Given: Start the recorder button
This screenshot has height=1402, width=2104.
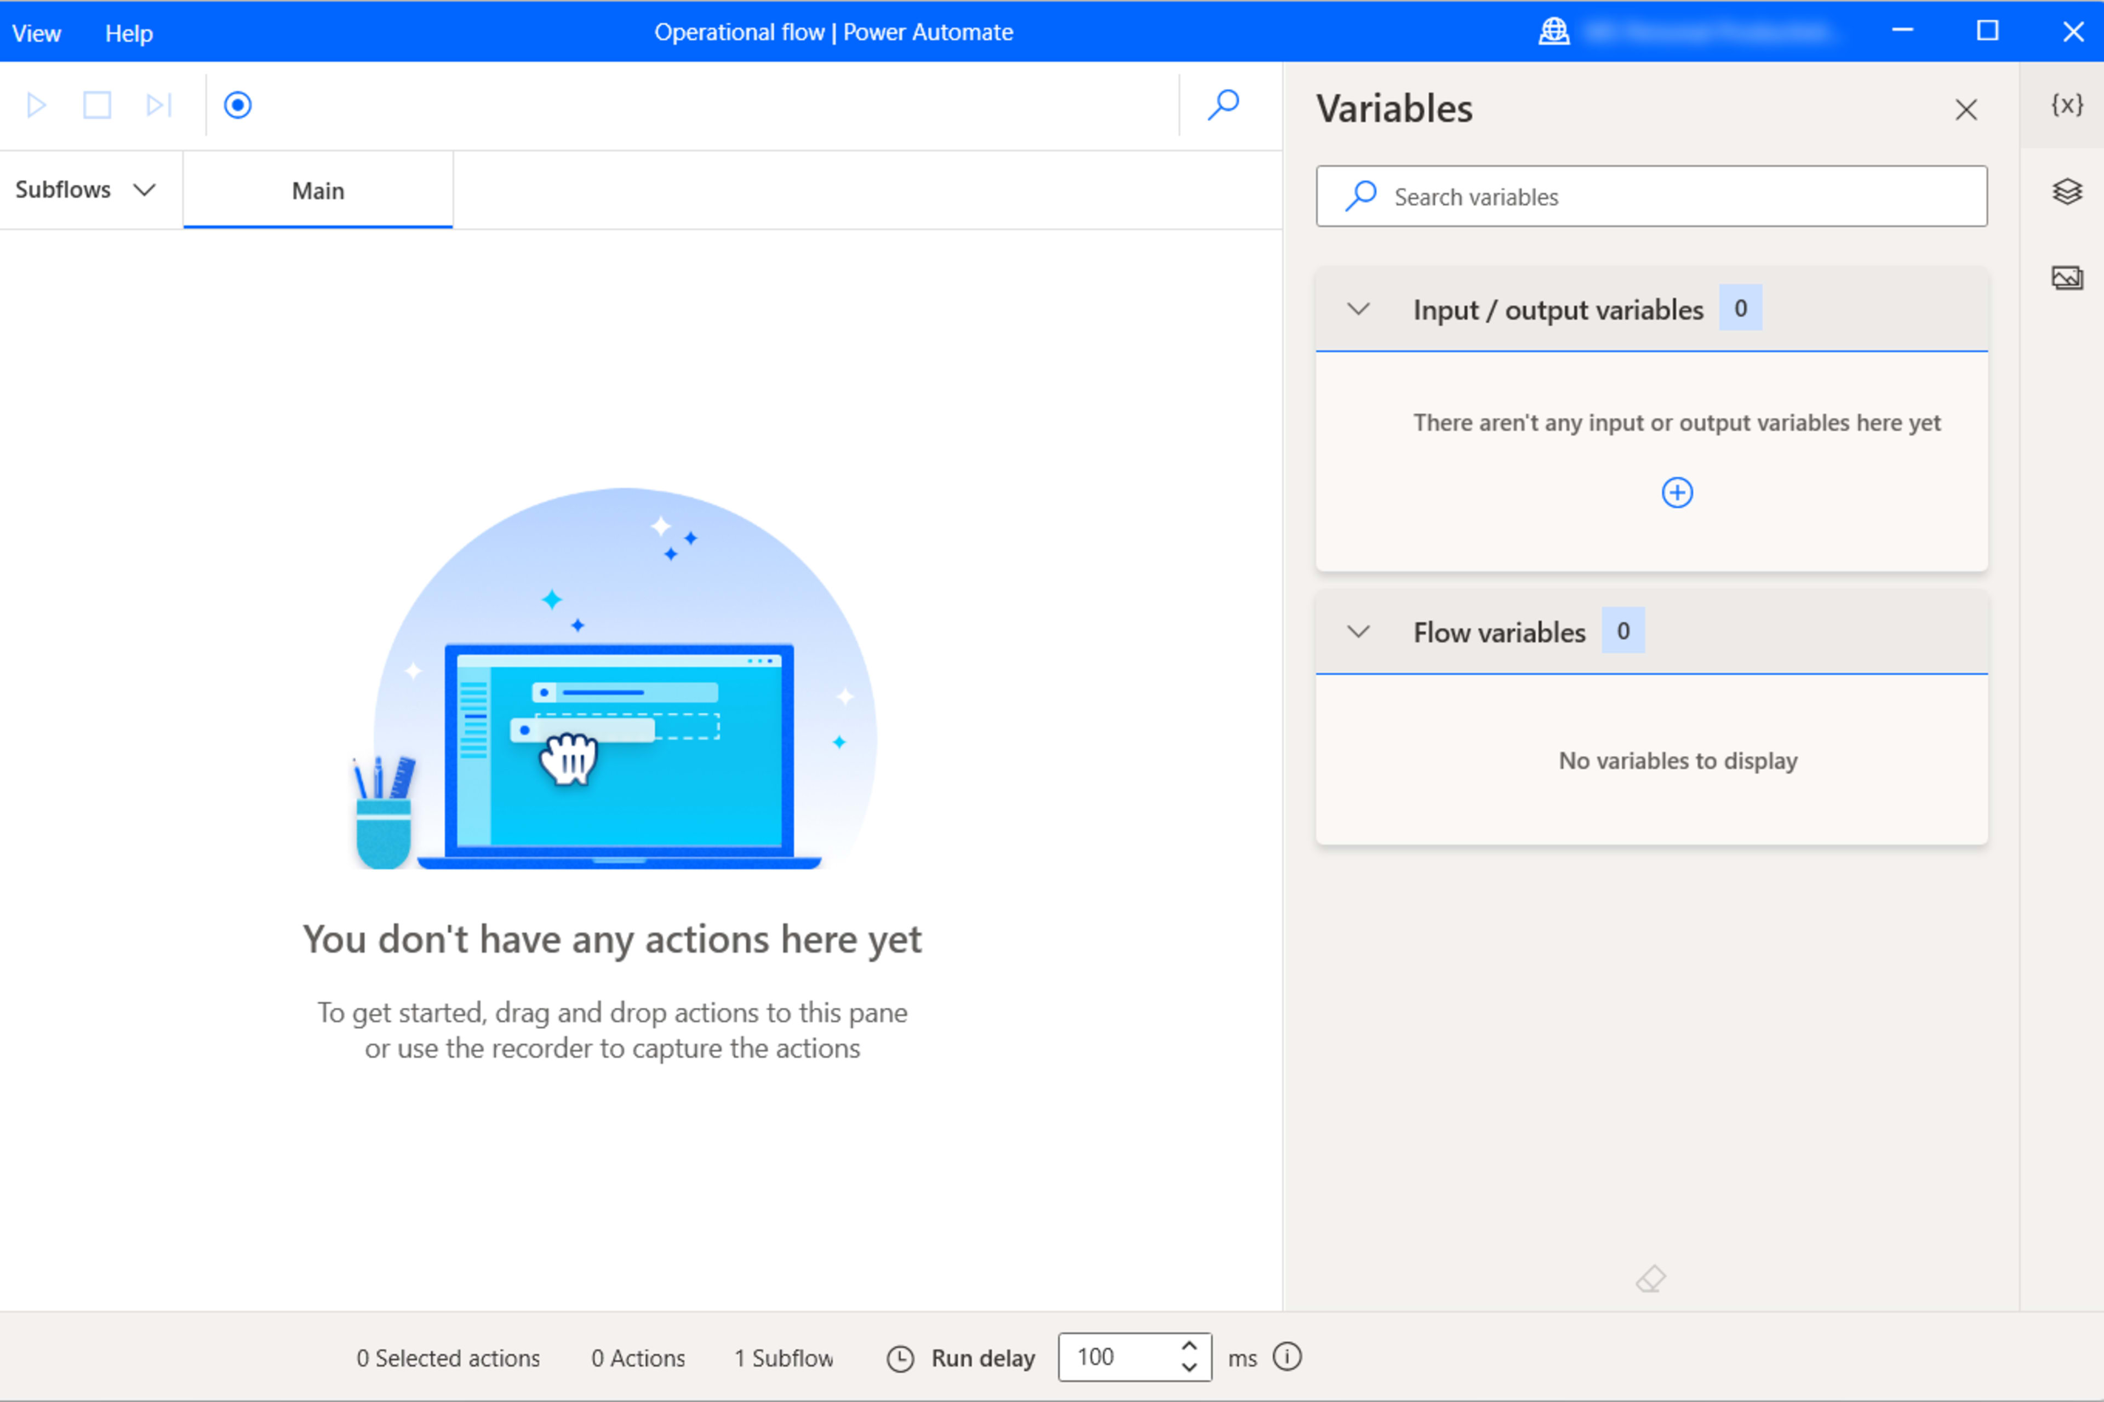Looking at the screenshot, I should (x=237, y=106).
